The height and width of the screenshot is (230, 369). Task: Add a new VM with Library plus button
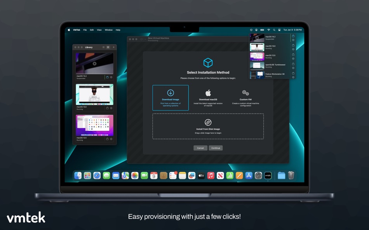[x=114, y=47]
